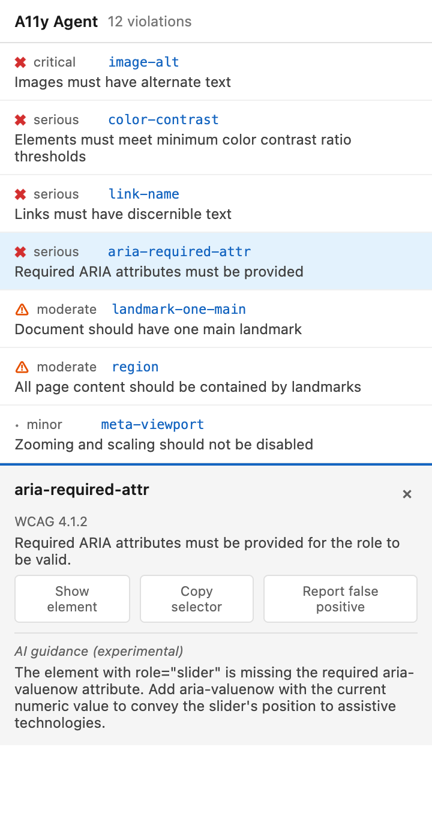The image size is (432, 840).
Task: Click the moderate warning triangle beside region
Action: pyautogui.click(x=22, y=367)
